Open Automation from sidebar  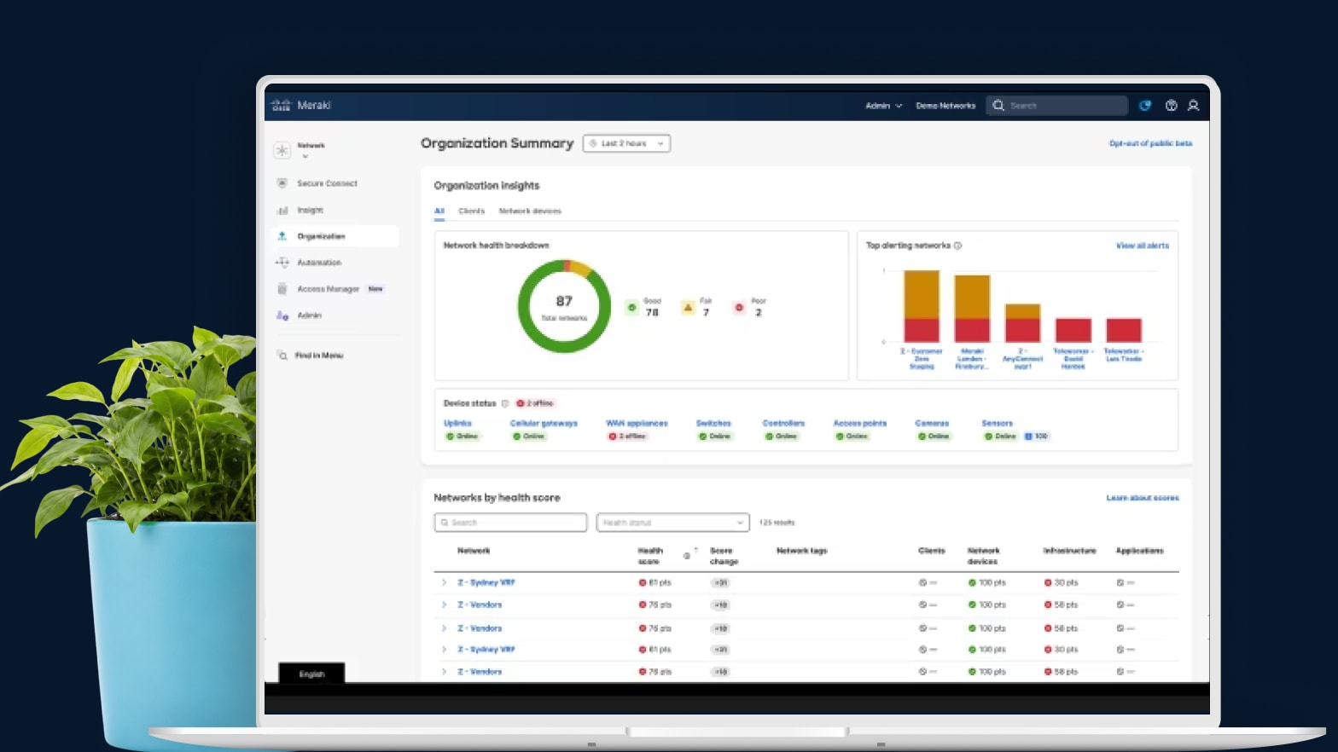[x=318, y=263]
